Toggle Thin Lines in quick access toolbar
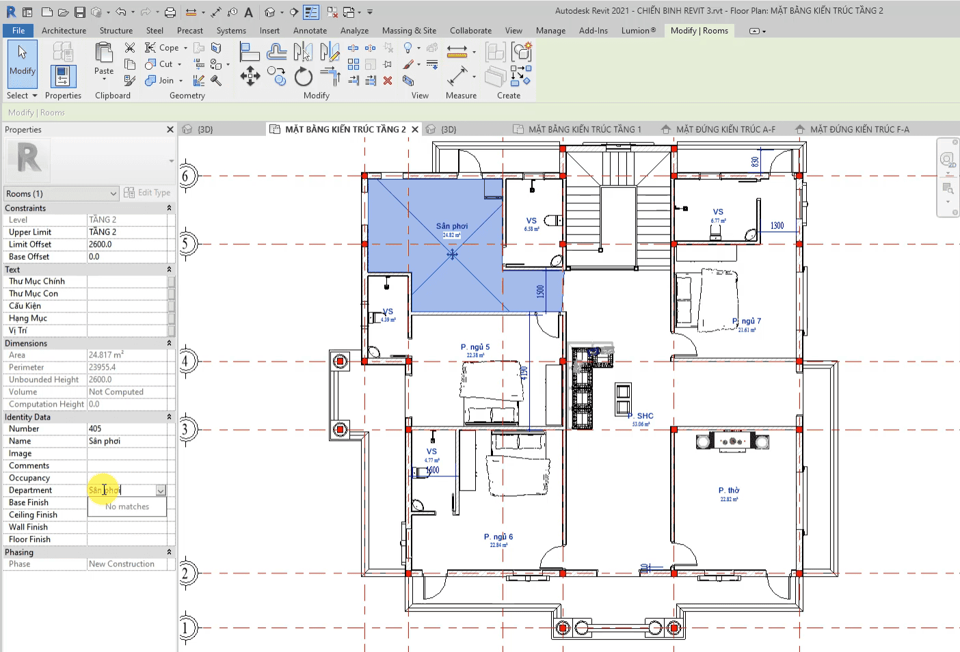 [311, 12]
